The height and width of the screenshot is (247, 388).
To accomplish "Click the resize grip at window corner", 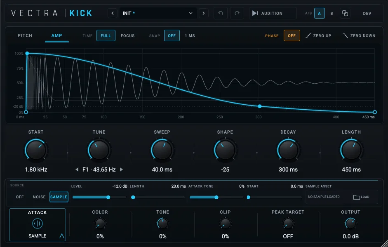I will tap(385, 244).
